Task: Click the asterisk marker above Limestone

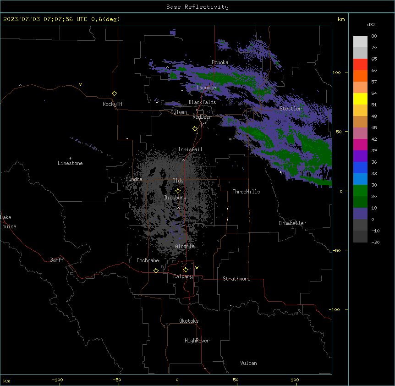Action: pyautogui.click(x=70, y=159)
